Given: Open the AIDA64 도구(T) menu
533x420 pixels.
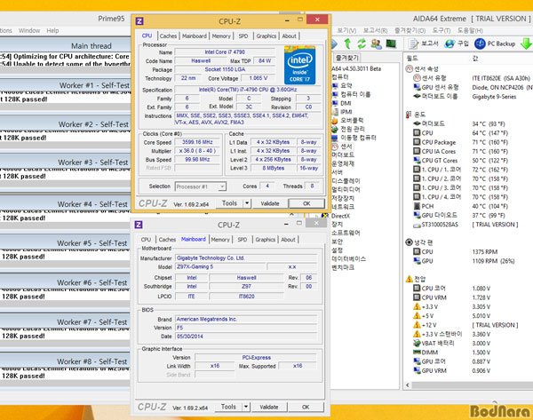Looking at the screenshot, I should pos(442,30).
